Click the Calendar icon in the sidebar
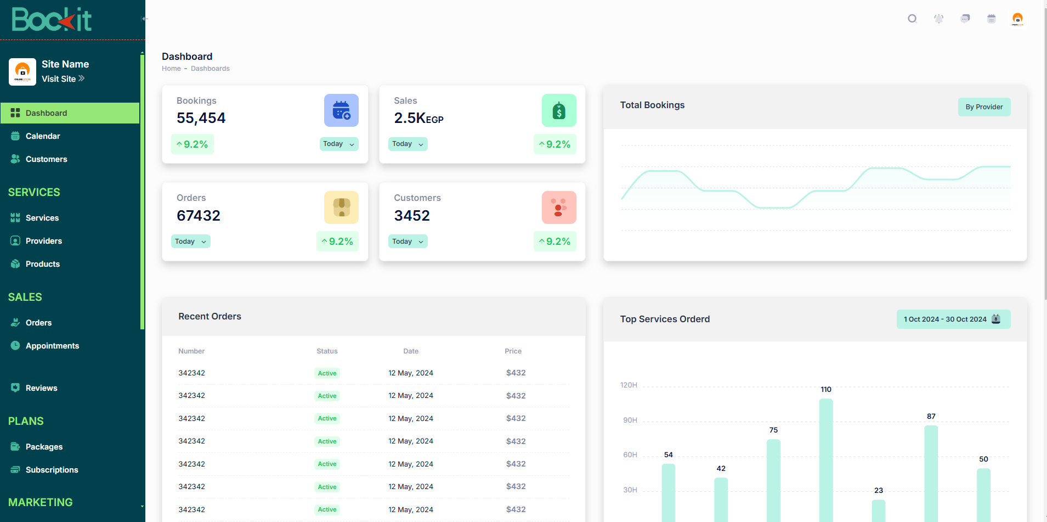The image size is (1047, 522). tap(15, 136)
